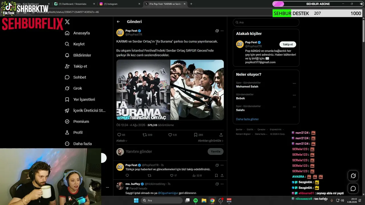Screen dimensions: 365x205
Task: Click the browser address bar URL
Action: pos(68,12)
